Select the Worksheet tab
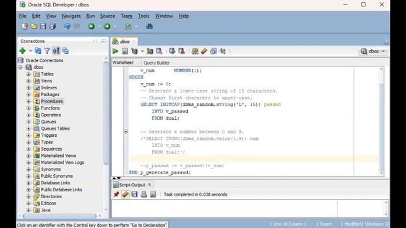The width and height of the screenshot is (406, 228). (x=123, y=63)
